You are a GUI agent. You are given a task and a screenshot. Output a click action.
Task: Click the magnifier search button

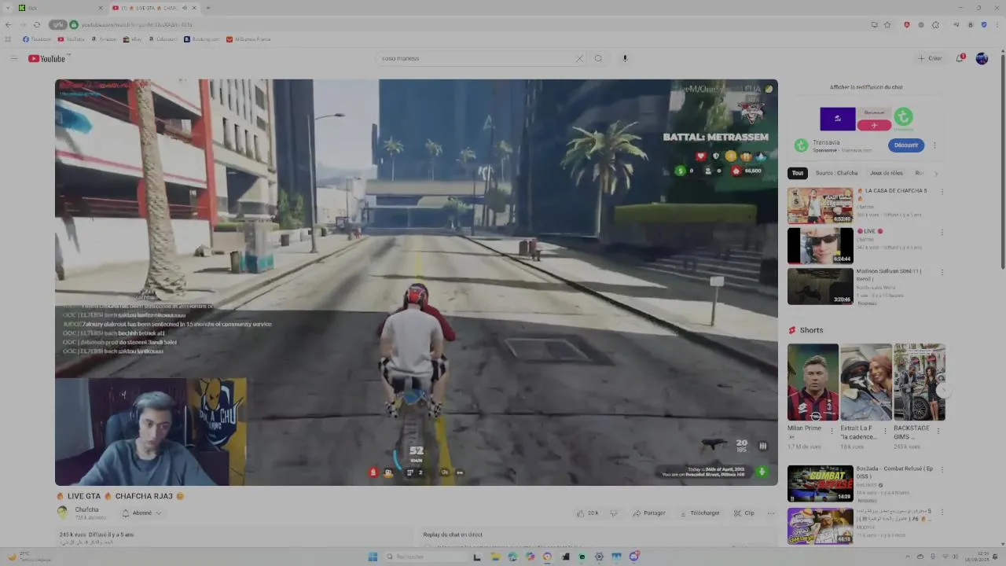[598, 58]
